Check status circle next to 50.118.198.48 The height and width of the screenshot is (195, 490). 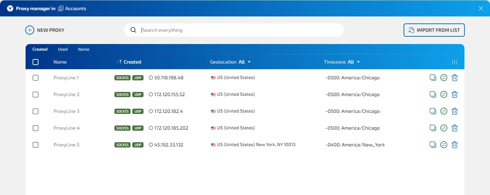151,78
